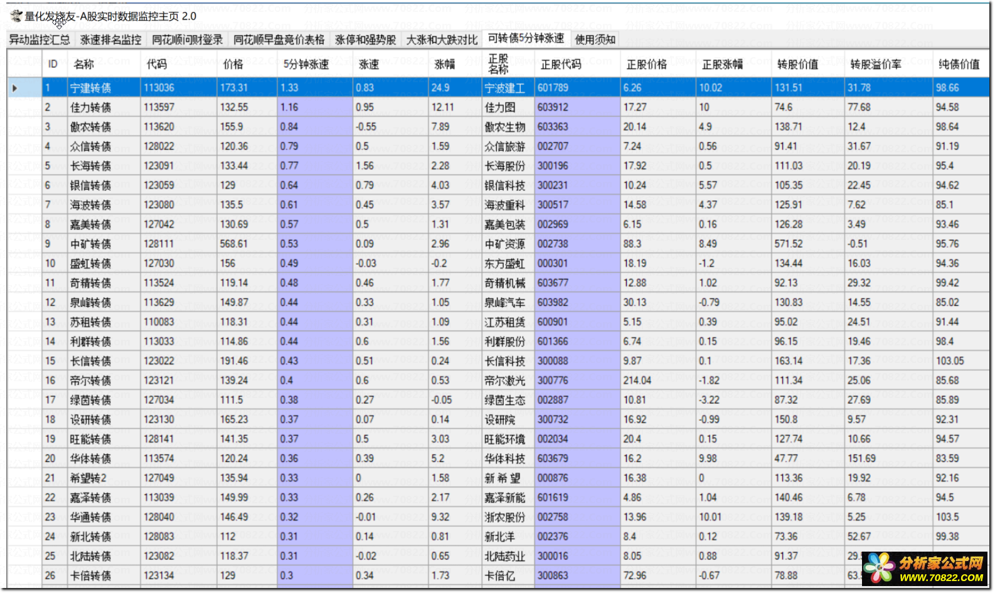Screen dimensions: 995x593
Task: Click the 正股价格 column header
Action: (657, 64)
